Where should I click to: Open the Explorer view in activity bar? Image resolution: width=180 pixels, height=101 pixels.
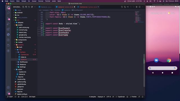click(x=8, y=8)
